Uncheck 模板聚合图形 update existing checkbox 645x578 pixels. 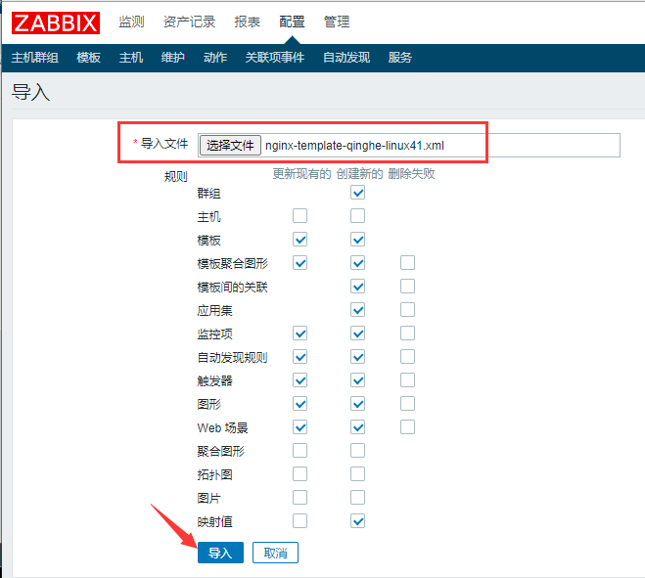(299, 263)
